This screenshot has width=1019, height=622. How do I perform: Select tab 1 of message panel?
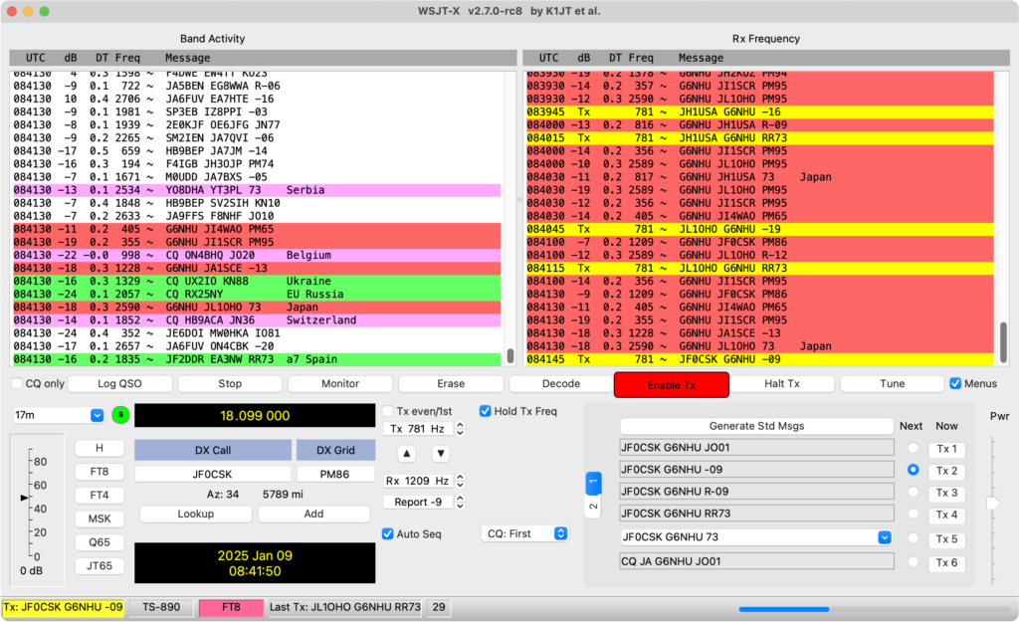(x=594, y=482)
